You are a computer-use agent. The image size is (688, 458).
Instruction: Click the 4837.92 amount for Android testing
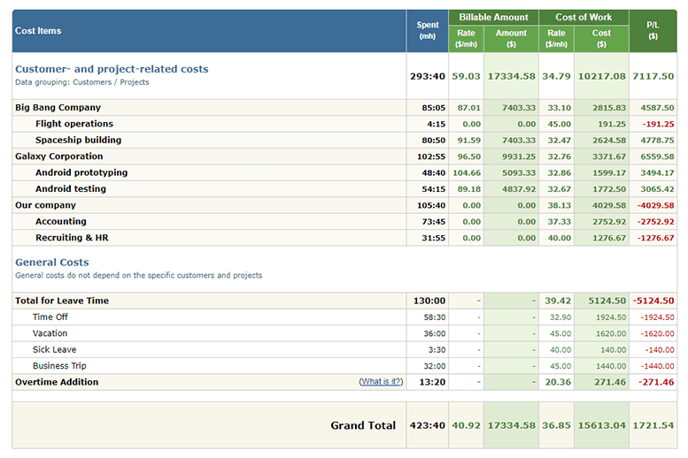coord(519,189)
